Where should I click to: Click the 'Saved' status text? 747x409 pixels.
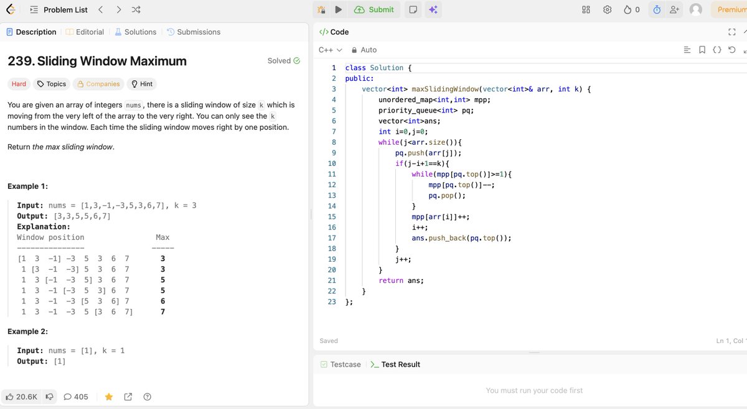coord(329,341)
